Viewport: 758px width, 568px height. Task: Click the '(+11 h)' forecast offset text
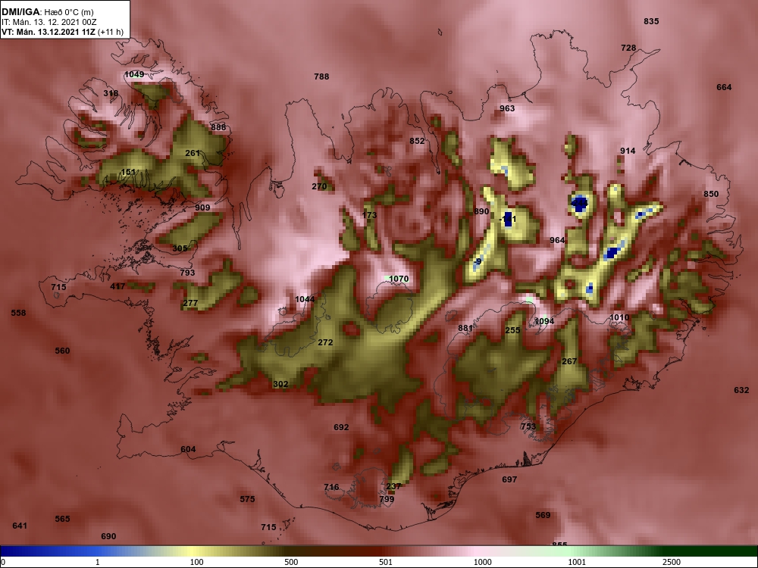pyautogui.click(x=110, y=33)
